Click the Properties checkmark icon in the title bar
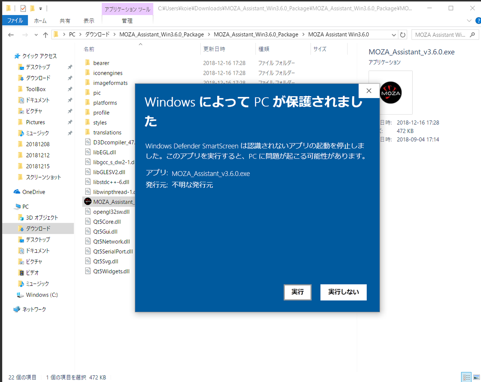 pos(23,8)
